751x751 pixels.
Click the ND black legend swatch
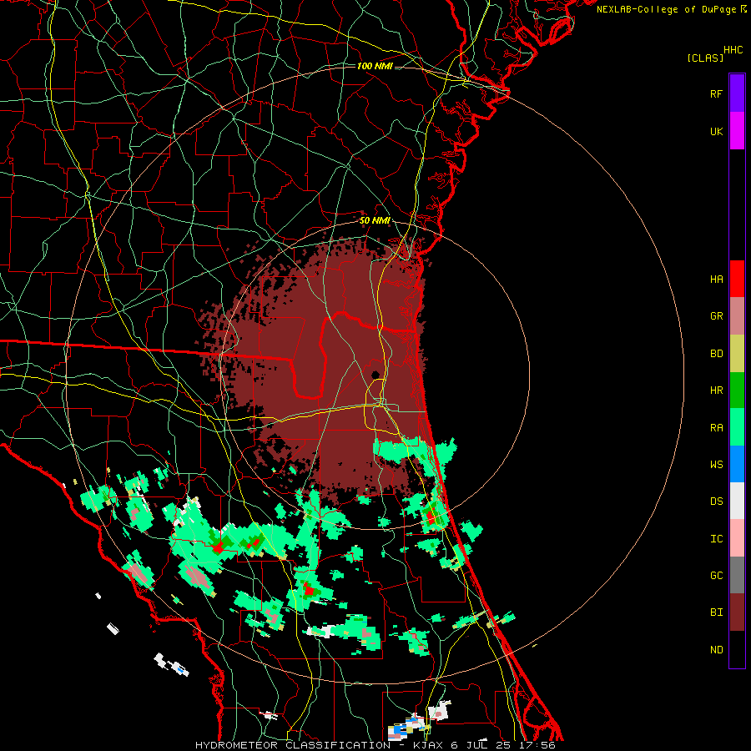click(x=737, y=649)
